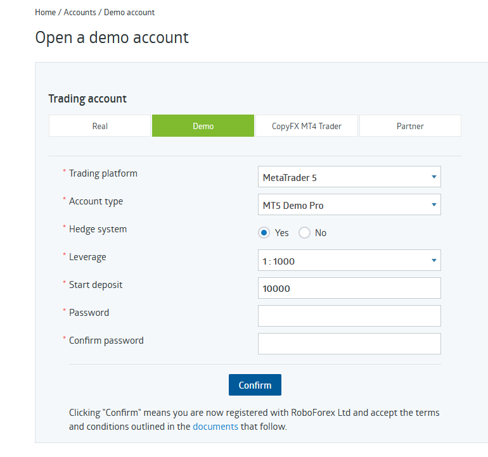Screen dimensions: 488x457
Task: Open the Leverage dropdown
Action: (349, 260)
